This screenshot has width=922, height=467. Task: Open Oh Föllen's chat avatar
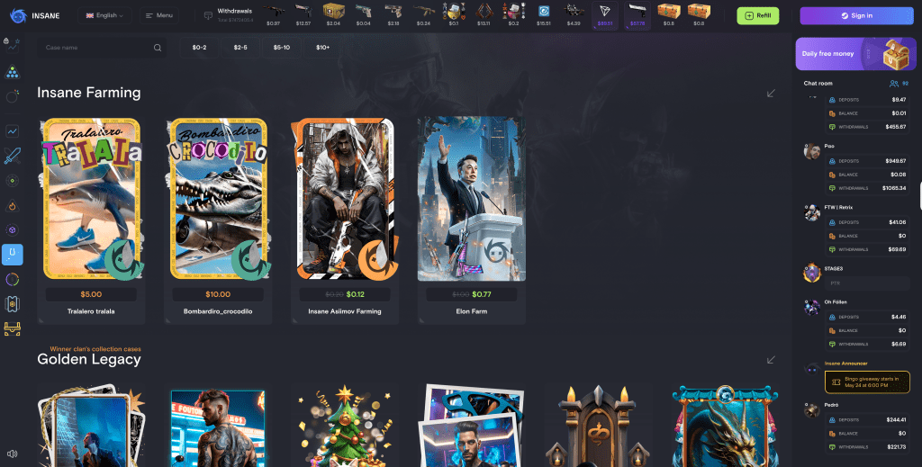tap(811, 307)
